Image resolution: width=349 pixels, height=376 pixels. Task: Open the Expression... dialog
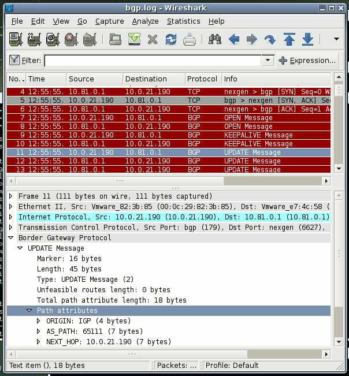tap(307, 61)
